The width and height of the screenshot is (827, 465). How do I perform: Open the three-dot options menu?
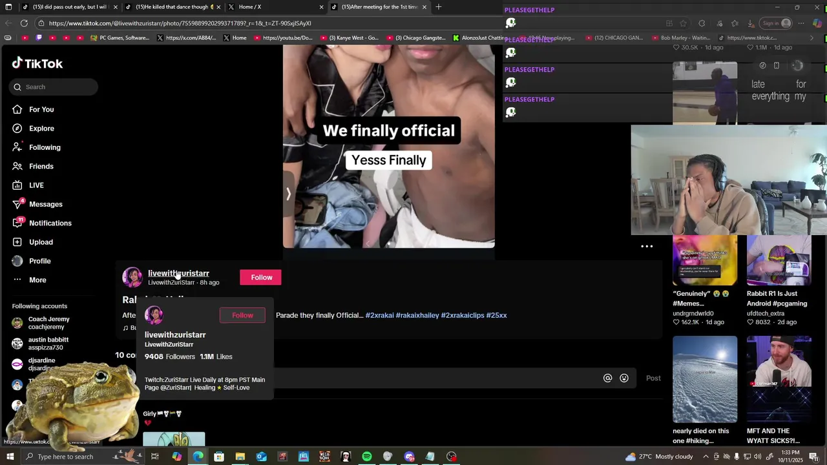[x=647, y=246]
